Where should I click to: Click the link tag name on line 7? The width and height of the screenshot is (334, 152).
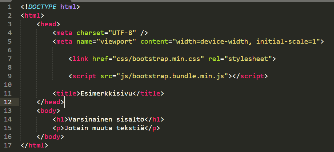80,59
